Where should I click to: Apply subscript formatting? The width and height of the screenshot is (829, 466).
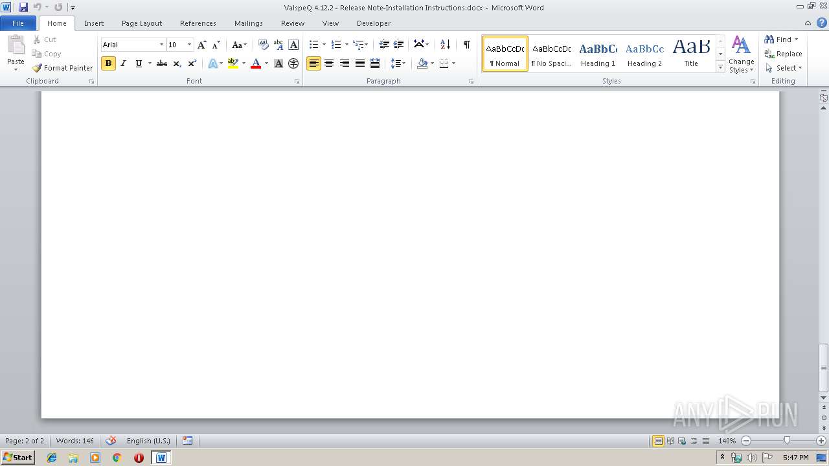tap(177, 63)
